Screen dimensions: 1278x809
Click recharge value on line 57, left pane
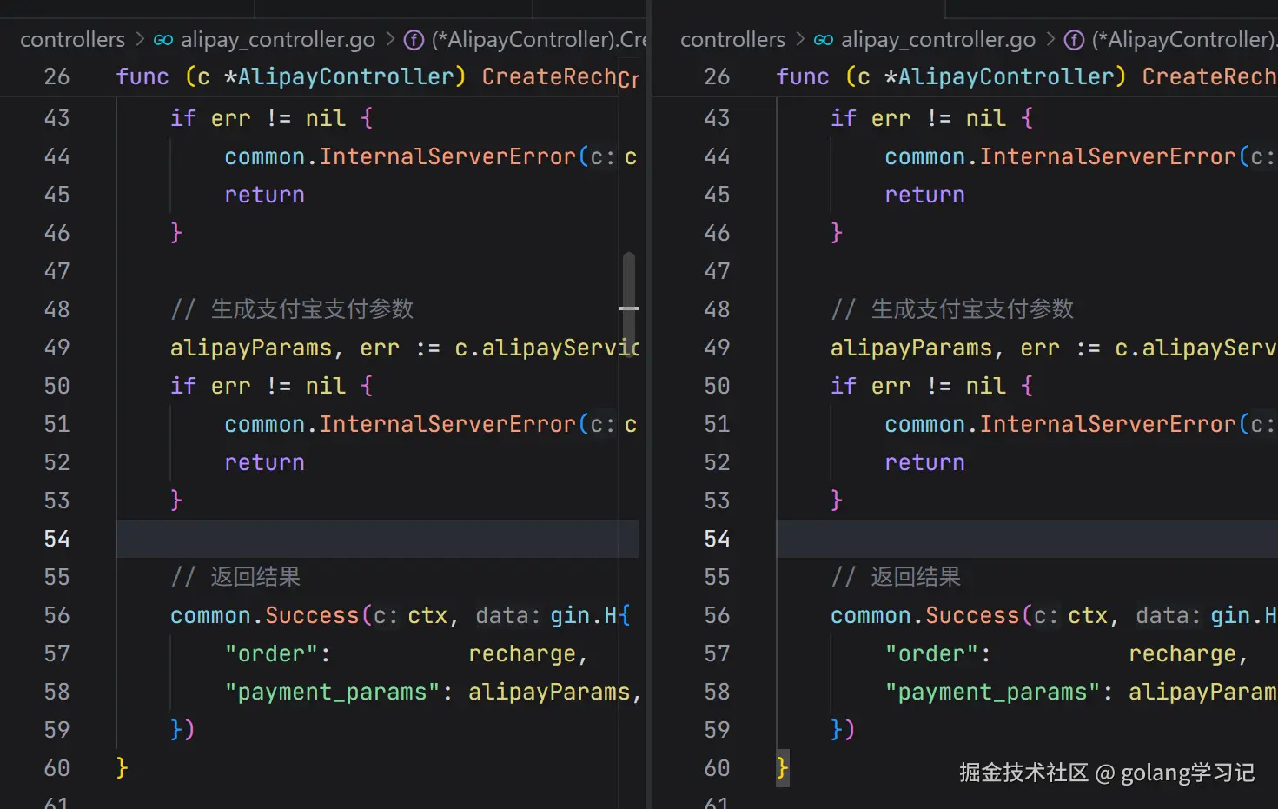(522, 653)
